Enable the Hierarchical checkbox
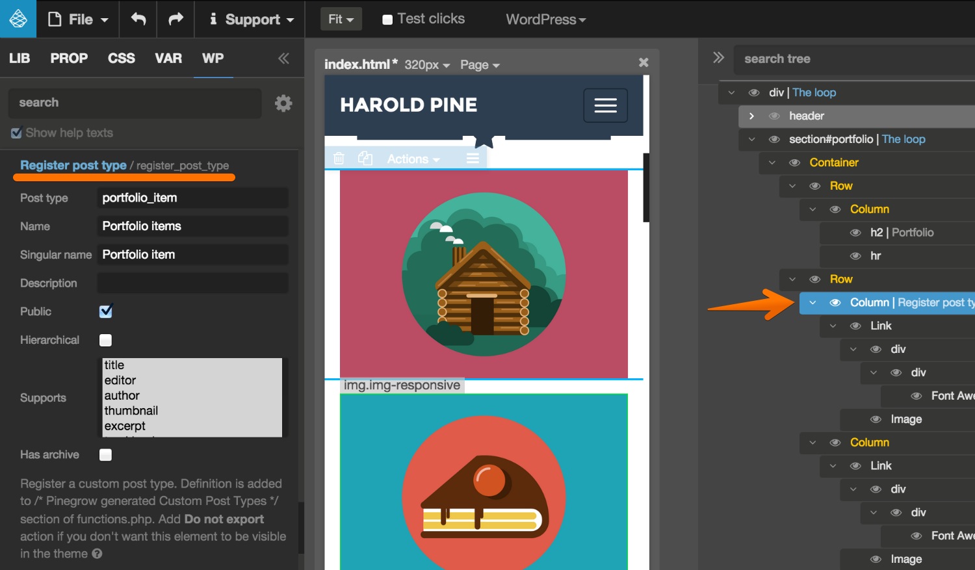The height and width of the screenshot is (570, 975). [x=105, y=340]
